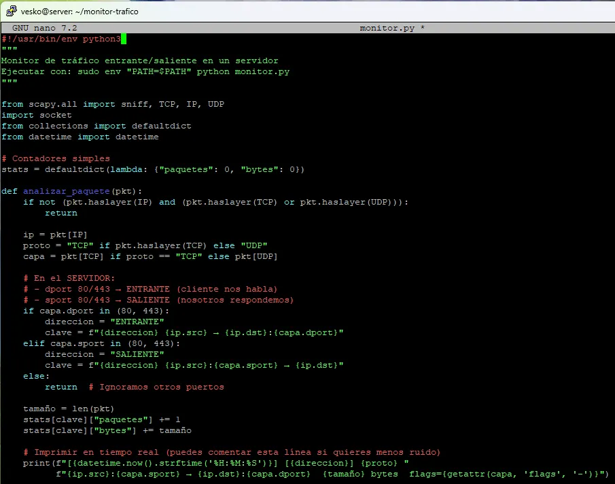The width and height of the screenshot is (615, 484).
Task: Click the 'direccion = "ENTRANTE"' line
Action: pyautogui.click(x=105, y=322)
